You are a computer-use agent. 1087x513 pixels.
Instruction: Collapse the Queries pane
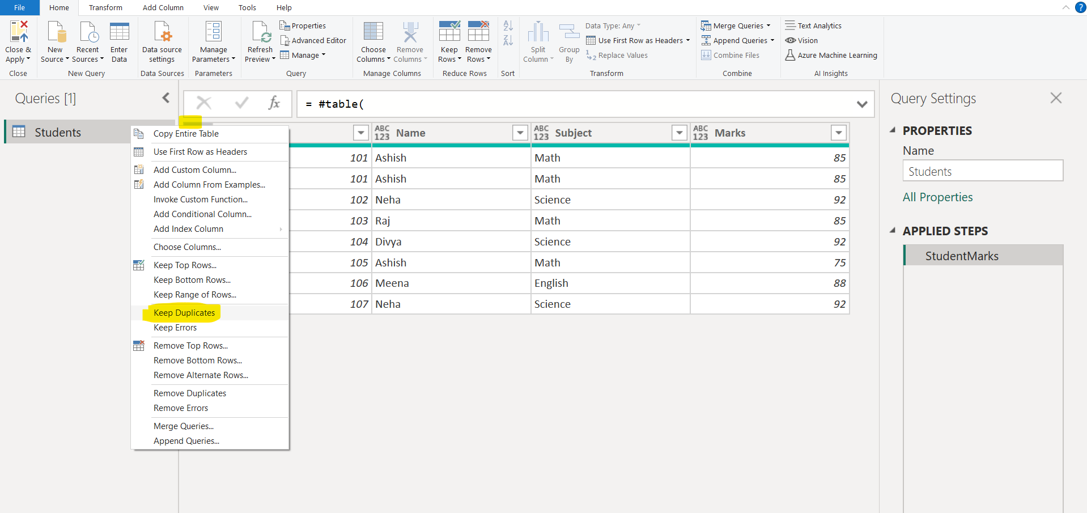tap(165, 97)
